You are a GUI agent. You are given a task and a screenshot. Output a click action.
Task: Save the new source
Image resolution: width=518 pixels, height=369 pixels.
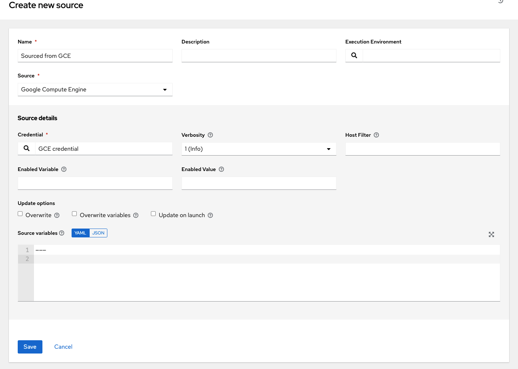(30, 347)
